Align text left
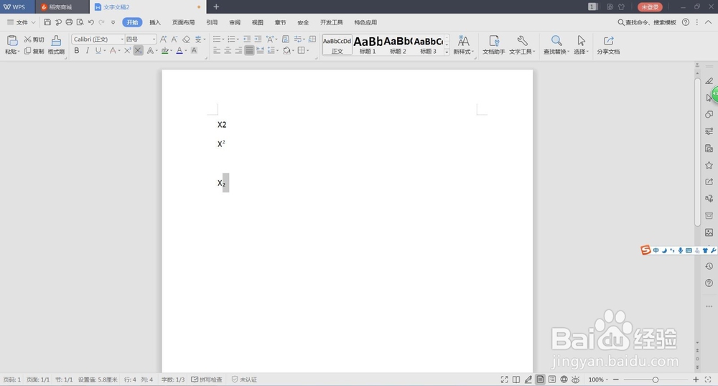This screenshot has height=386, width=718. click(x=217, y=50)
